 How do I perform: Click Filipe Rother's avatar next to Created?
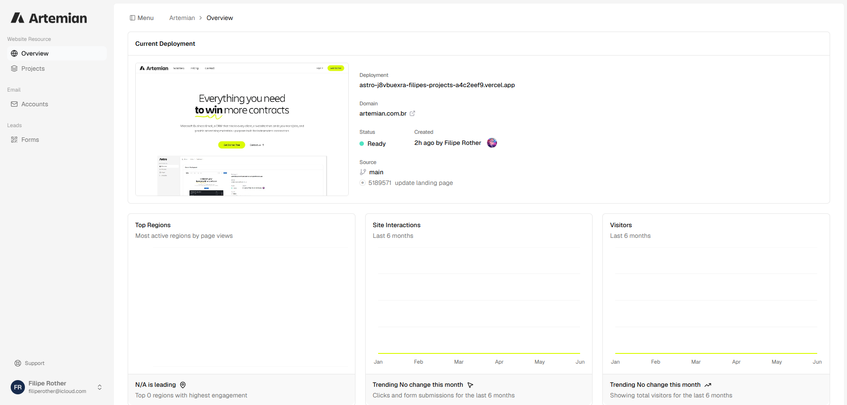click(492, 143)
